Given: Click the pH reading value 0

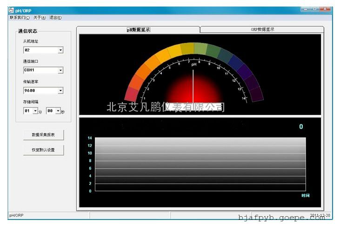Looking at the screenshot, I should [301, 127].
